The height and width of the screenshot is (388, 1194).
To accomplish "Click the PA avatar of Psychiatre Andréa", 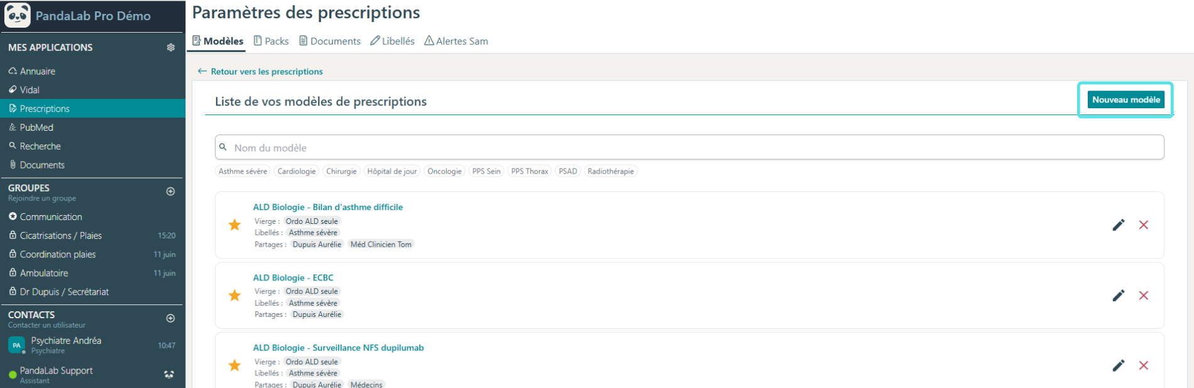I will (16, 345).
